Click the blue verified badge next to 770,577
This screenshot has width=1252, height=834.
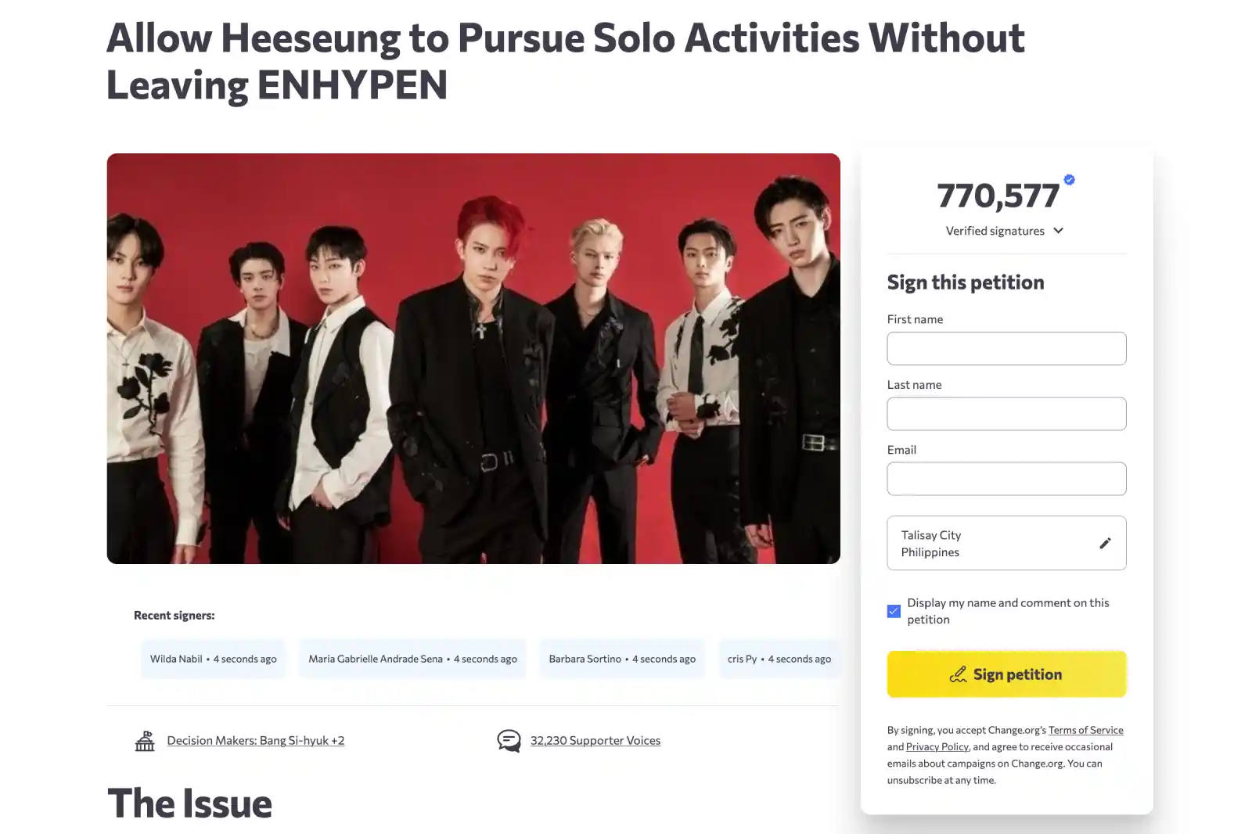coord(1070,178)
